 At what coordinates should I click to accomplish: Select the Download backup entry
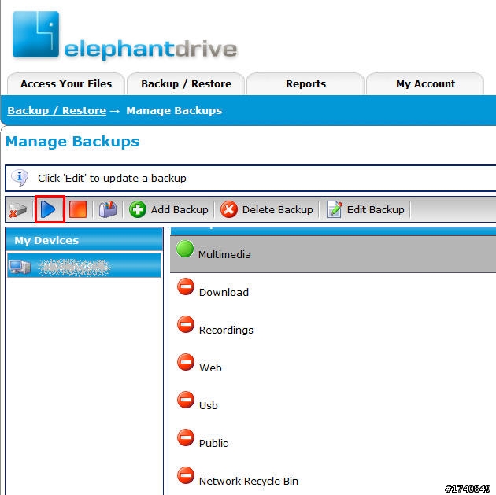224,293
